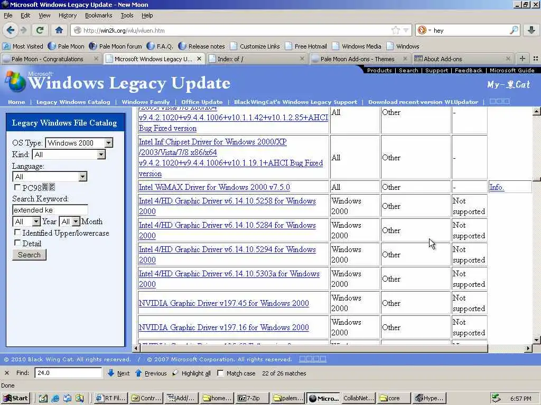Open the Support link in page header
Viewport: 541px width, 405px height.
coord(436,70)
